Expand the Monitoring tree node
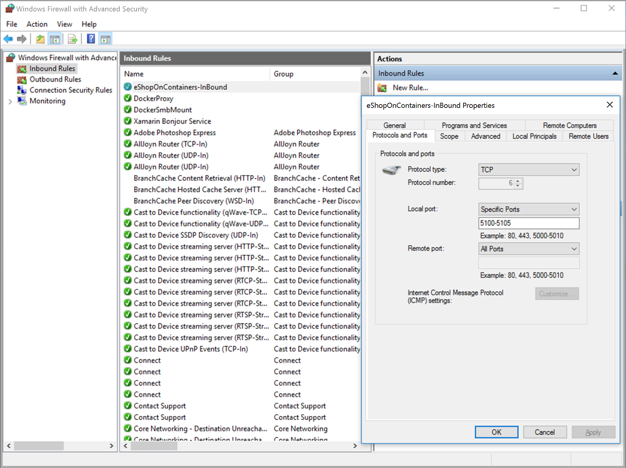626x468 pixels. pyautogui.click(x=10, y=101)
